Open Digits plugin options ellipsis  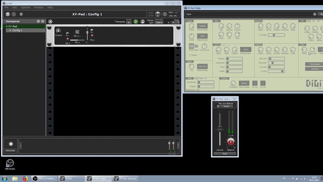pos(315,14)
